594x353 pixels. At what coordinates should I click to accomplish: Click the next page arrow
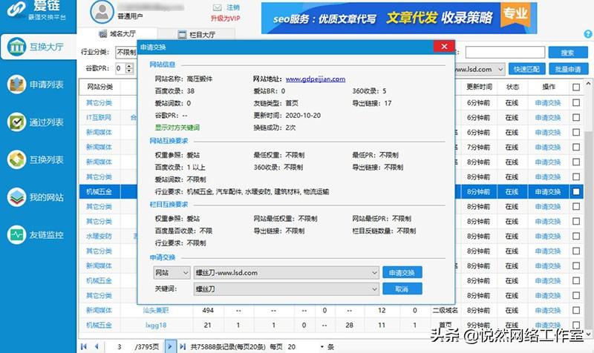[170, 346]
